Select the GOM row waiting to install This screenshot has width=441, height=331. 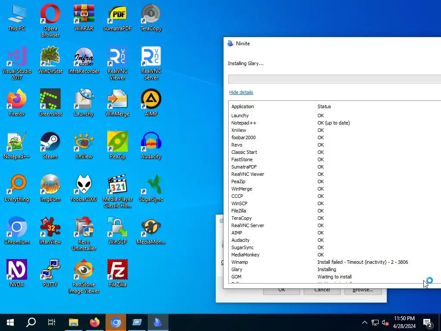point(335,277)
